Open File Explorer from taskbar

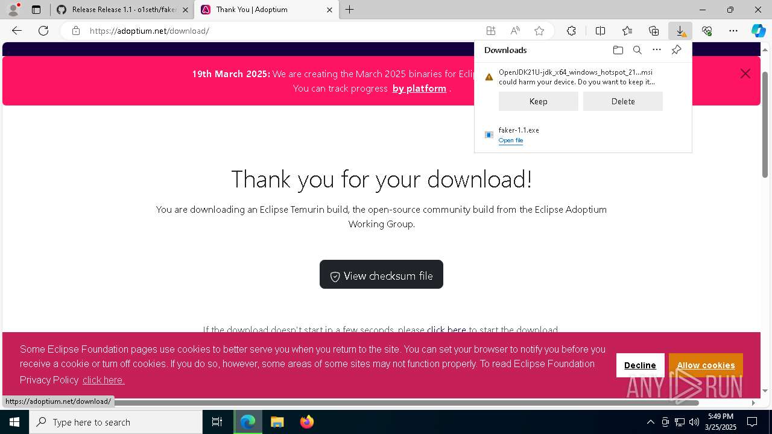point(277,422)
